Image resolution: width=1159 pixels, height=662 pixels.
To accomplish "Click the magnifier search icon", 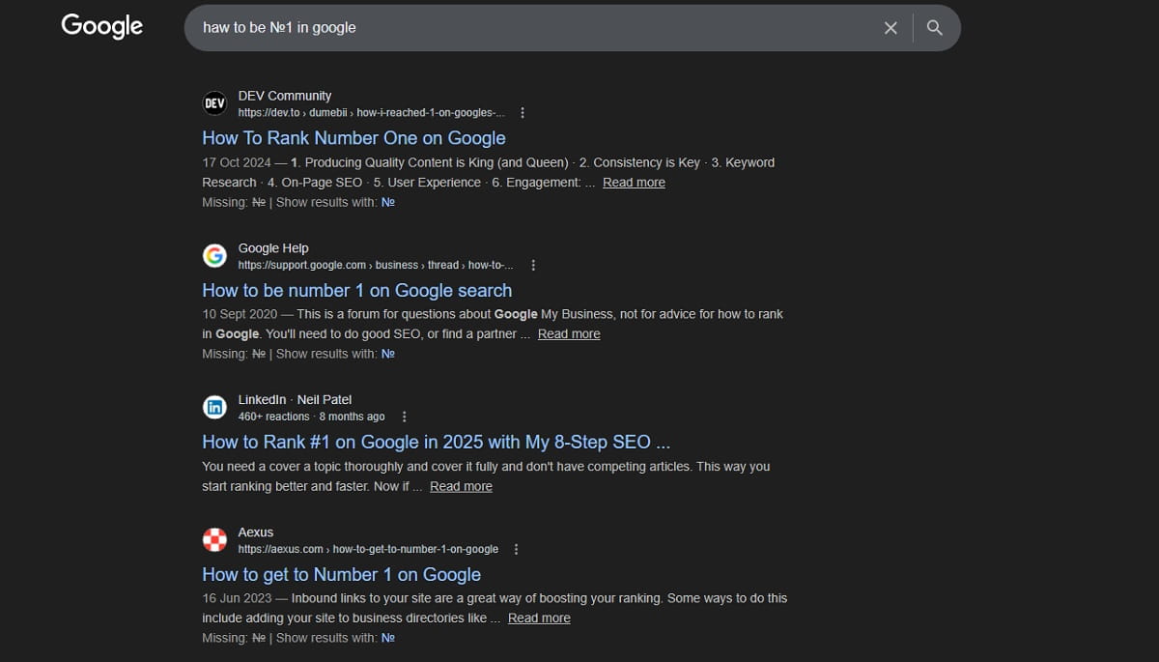I will point(933,28).
